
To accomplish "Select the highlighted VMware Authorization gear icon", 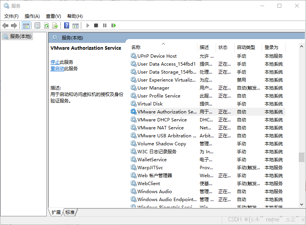I will [134, 112].
